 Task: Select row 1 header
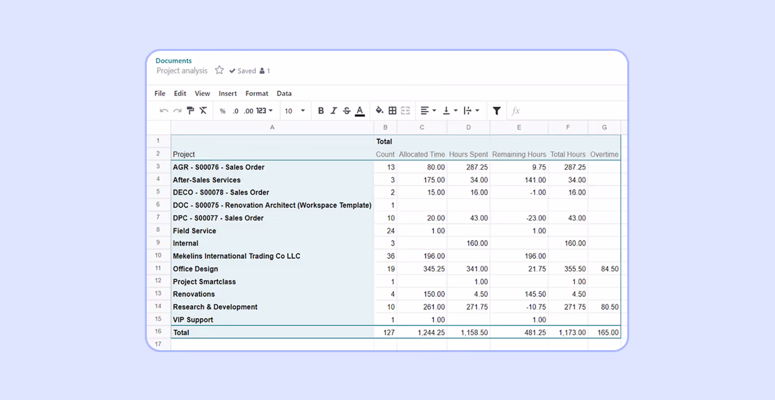coord(159,141)
